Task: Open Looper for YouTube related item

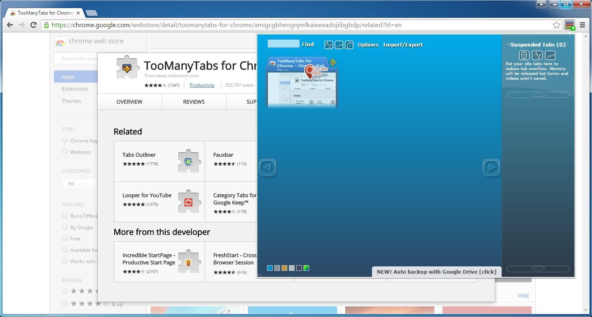Action: coord(159,202)
